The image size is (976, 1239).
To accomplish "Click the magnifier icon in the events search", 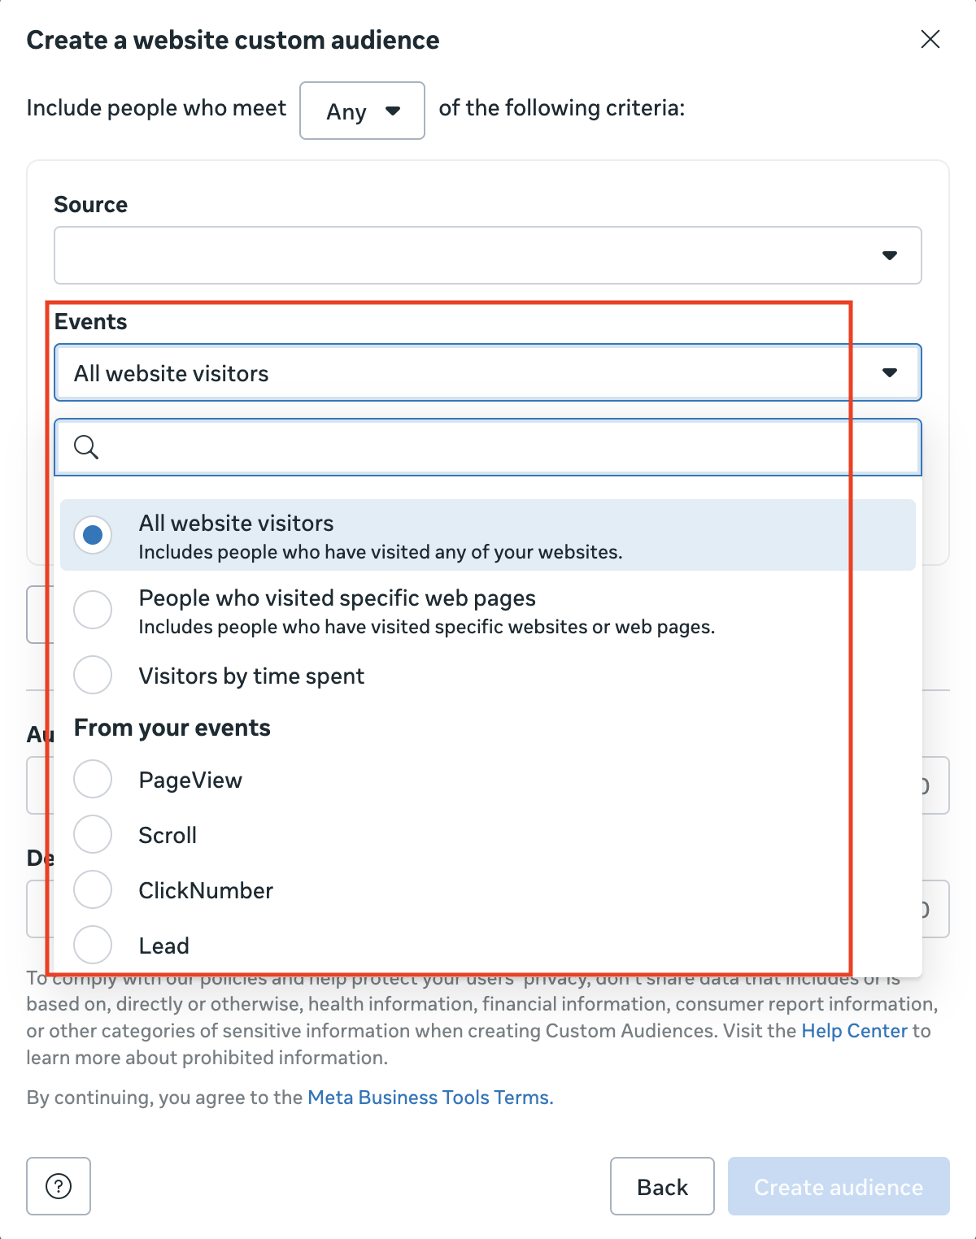I will [x=86, y=447].
